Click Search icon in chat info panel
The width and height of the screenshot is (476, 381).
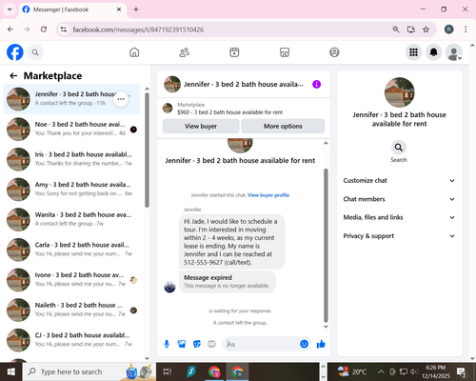click(x=399, y=148)
